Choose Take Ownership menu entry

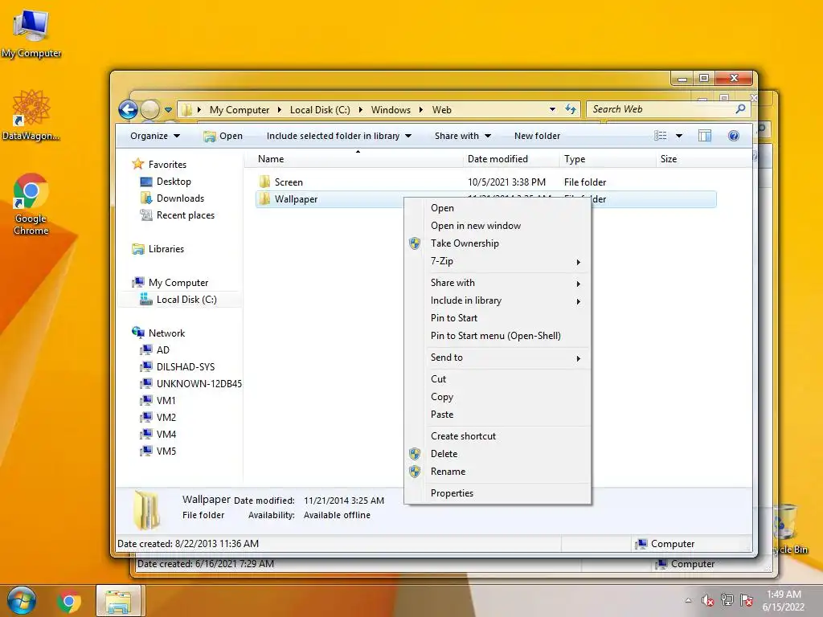point(497,243)
